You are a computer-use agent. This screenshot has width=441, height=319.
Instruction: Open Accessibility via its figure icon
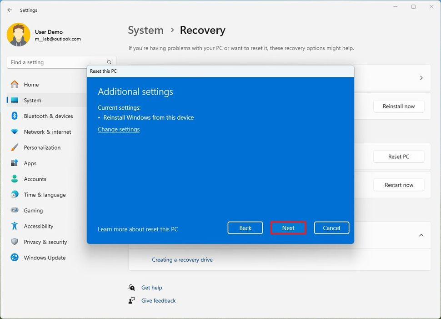(x=15, y=226)
